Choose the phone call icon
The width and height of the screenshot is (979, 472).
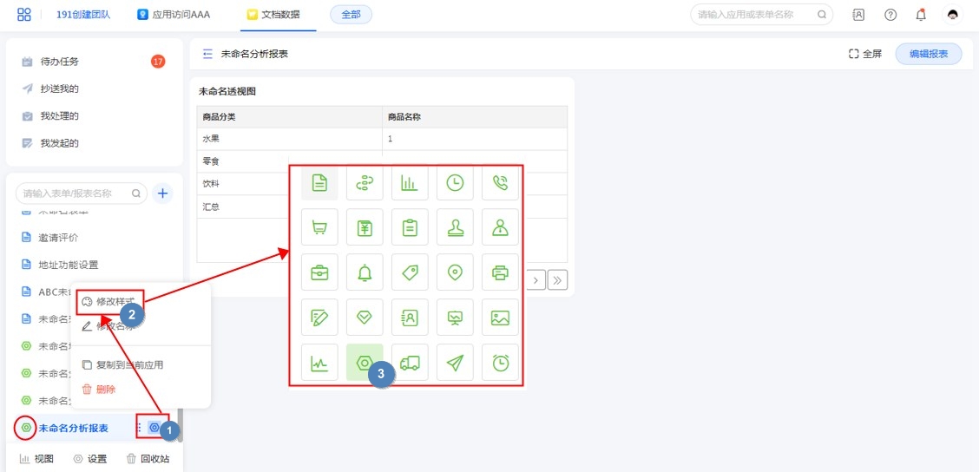click(x=500, y=182)
